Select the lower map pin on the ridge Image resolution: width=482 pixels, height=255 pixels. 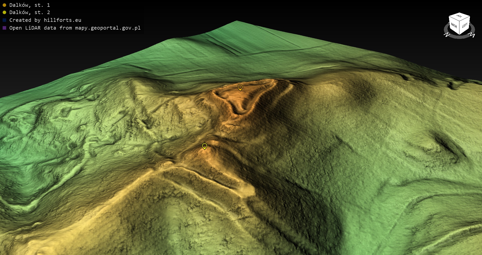205,146
